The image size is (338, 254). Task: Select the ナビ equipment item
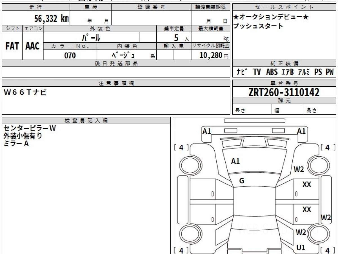(242, 72)
